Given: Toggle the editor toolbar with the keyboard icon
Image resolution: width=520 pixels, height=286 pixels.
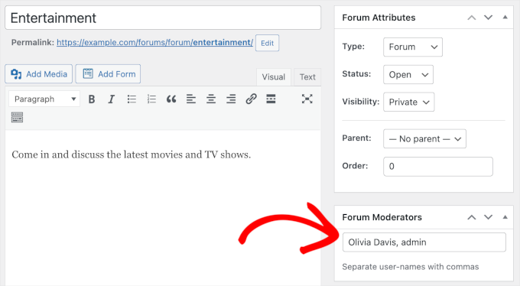Looking at the screenshot, I should click(x=17, y=118).
